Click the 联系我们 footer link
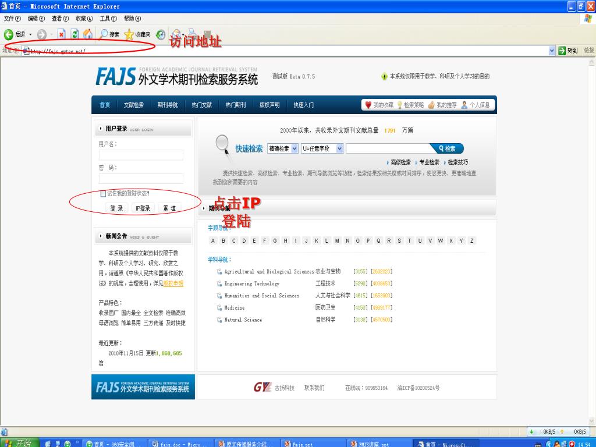 tap(314, 388)
